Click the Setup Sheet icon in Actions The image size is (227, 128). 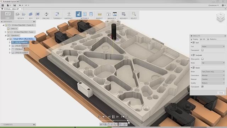click(91, 14)
